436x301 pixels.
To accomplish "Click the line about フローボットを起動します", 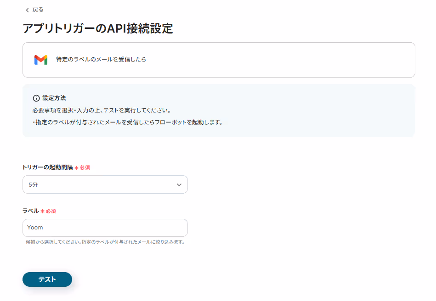I will pyautogui.click(x=128, y=122).
